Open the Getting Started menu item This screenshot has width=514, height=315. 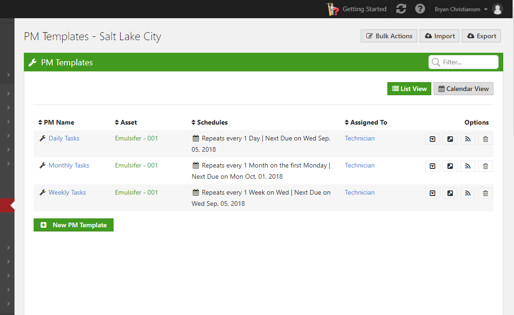click(357, 9)
